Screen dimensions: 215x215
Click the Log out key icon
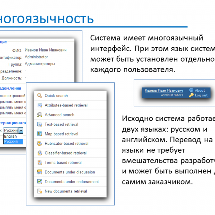[191, 95]
